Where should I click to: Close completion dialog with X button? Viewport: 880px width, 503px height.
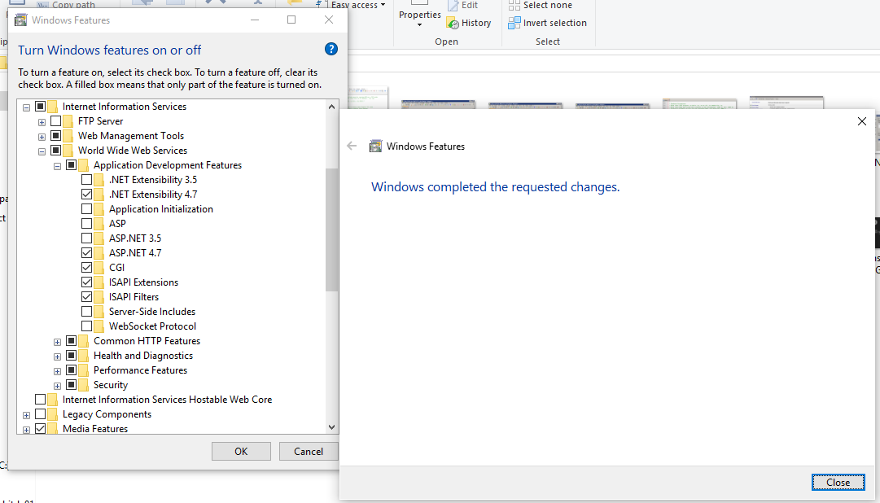coord(862,121)
